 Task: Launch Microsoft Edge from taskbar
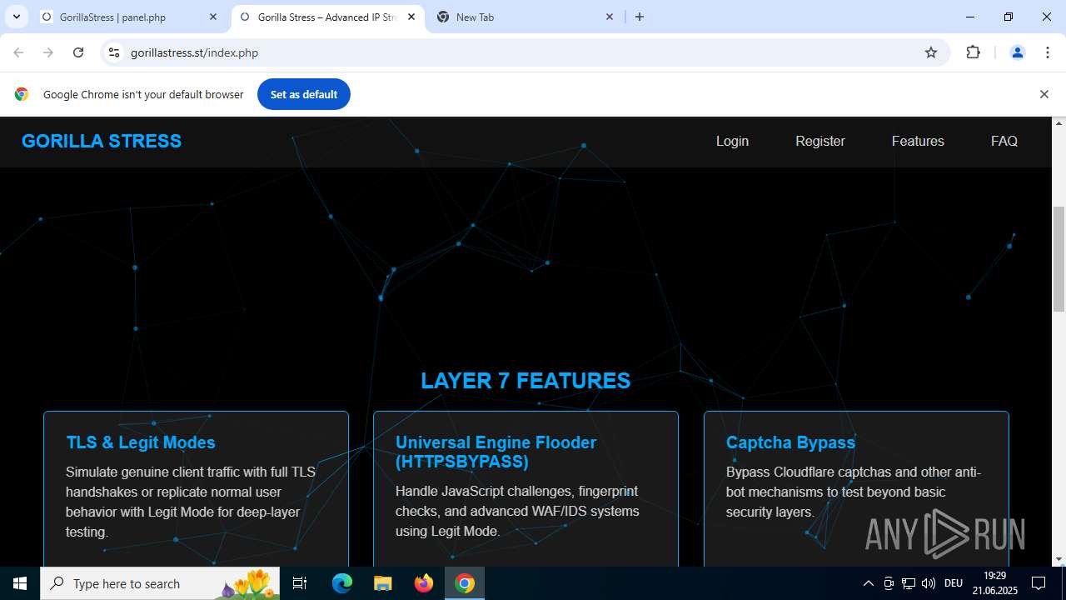[x=342, y=583]
